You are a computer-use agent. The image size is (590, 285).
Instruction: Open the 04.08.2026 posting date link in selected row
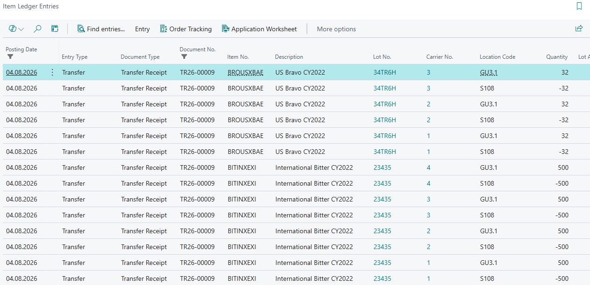pos(22,72)
